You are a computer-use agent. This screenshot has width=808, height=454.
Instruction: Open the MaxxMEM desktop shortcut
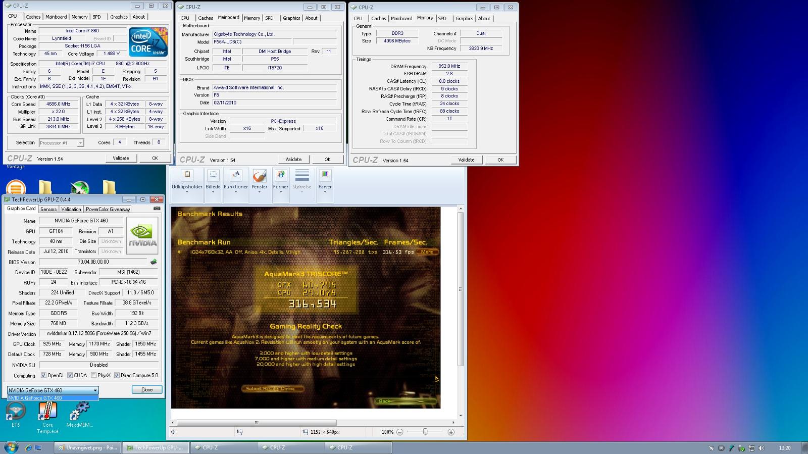pos(80,414)
